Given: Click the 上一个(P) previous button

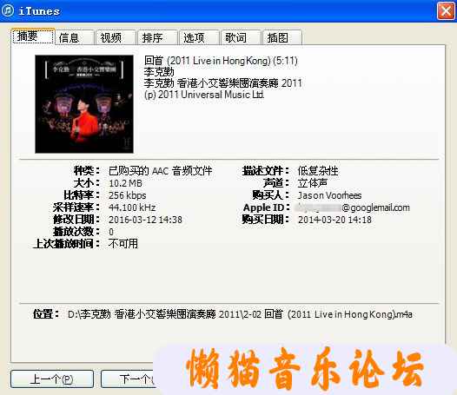Looking at the screenshot, I should point(52,379).
